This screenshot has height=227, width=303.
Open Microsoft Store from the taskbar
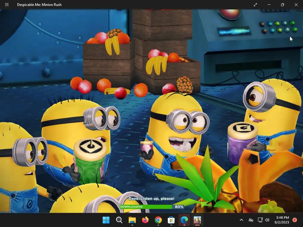[171, 220]
